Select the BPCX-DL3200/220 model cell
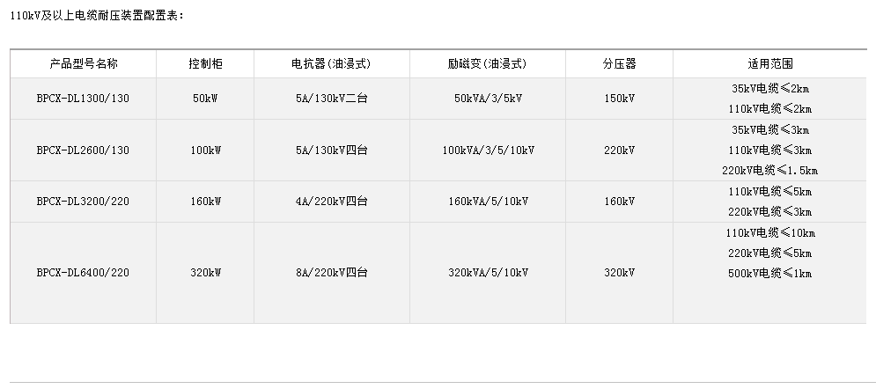Screen dimensions: 876x389 84,202
